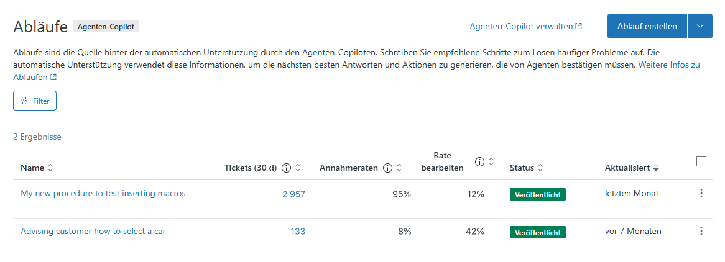The image size is (725, 262).
Task: Click info icon beside Annahmeraten
Action: point(387,168)
